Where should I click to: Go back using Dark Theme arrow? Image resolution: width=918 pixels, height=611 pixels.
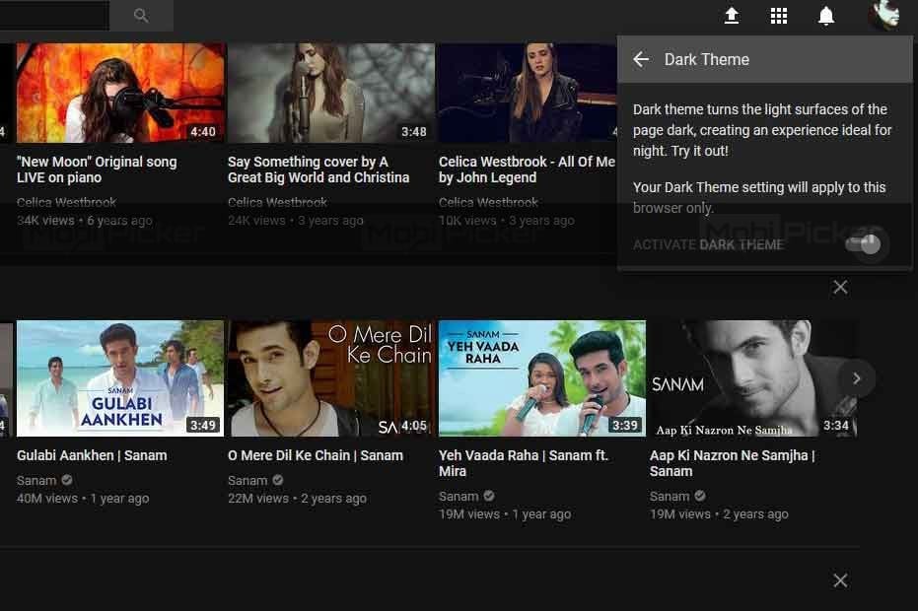click(641, 59)
